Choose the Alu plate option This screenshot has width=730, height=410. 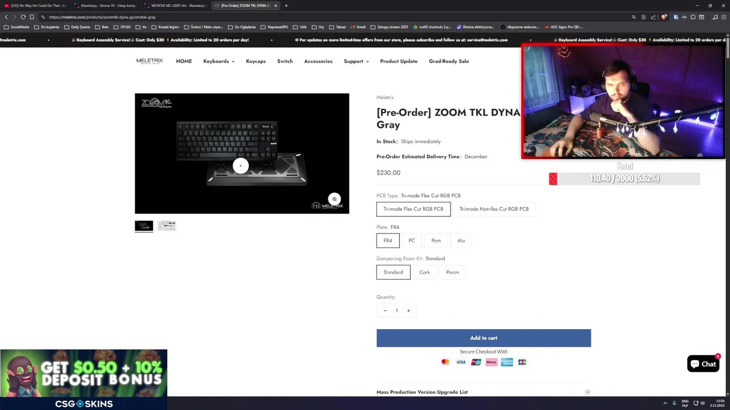(x=461, y=240)
